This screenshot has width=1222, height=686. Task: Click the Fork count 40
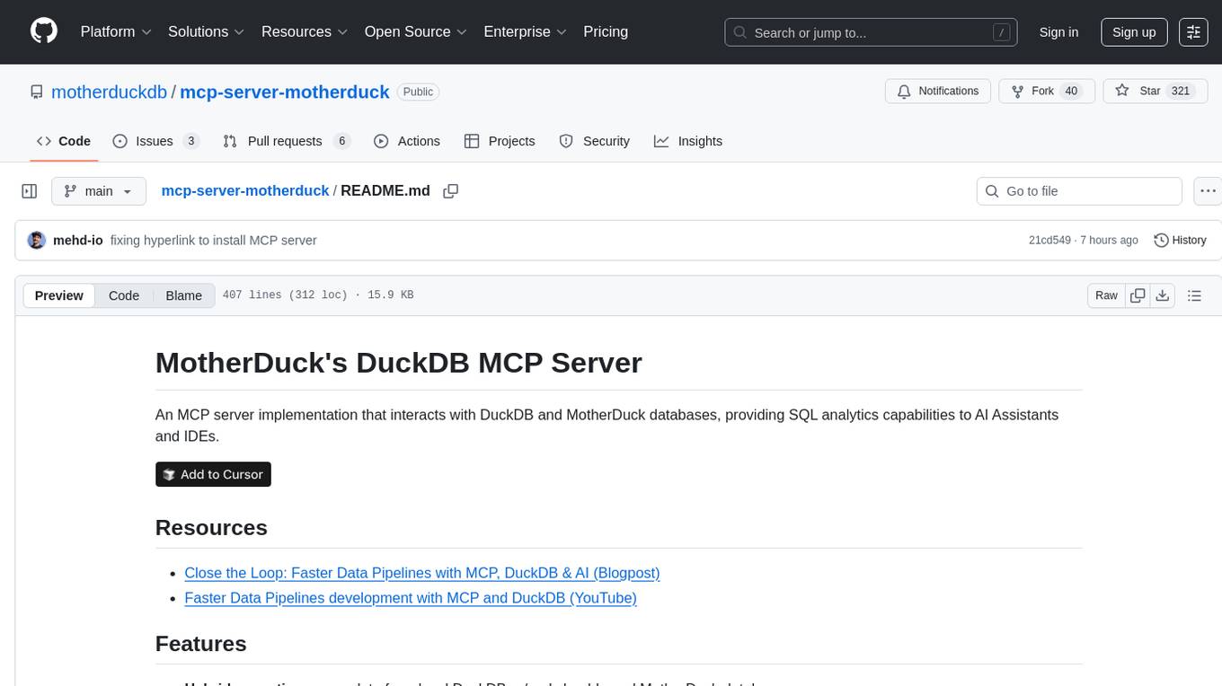click(1070, 92)
